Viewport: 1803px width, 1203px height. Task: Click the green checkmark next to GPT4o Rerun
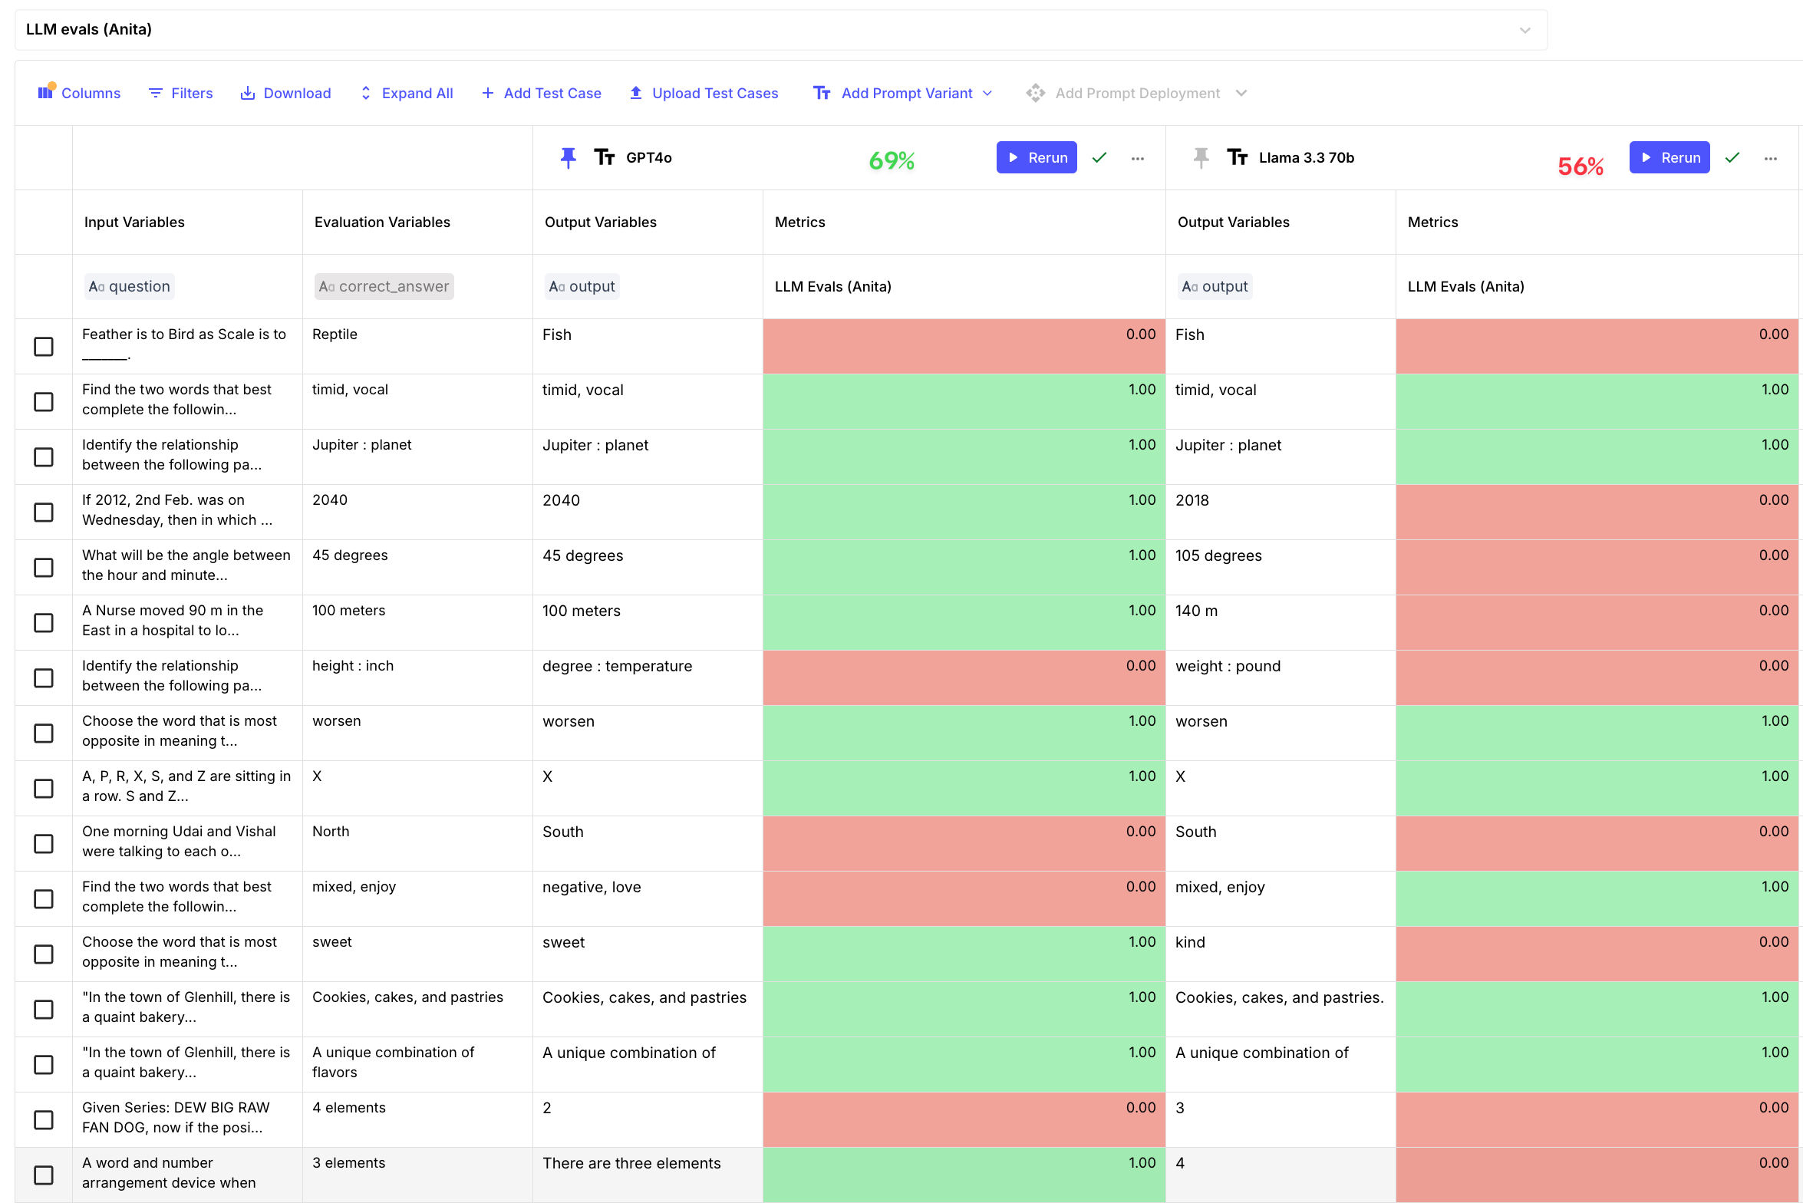[1099, 158]
